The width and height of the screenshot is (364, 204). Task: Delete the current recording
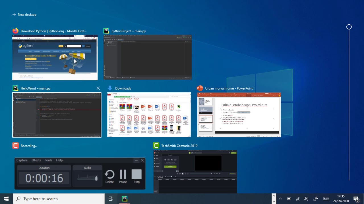109,177
